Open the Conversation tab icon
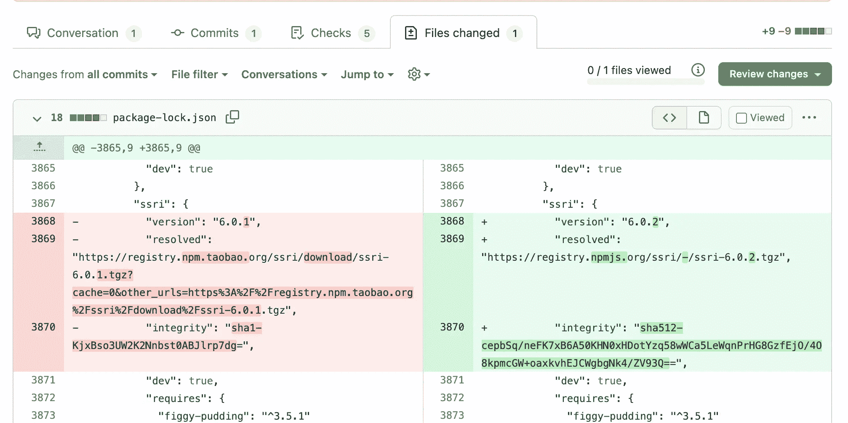 tap(34, 33)
